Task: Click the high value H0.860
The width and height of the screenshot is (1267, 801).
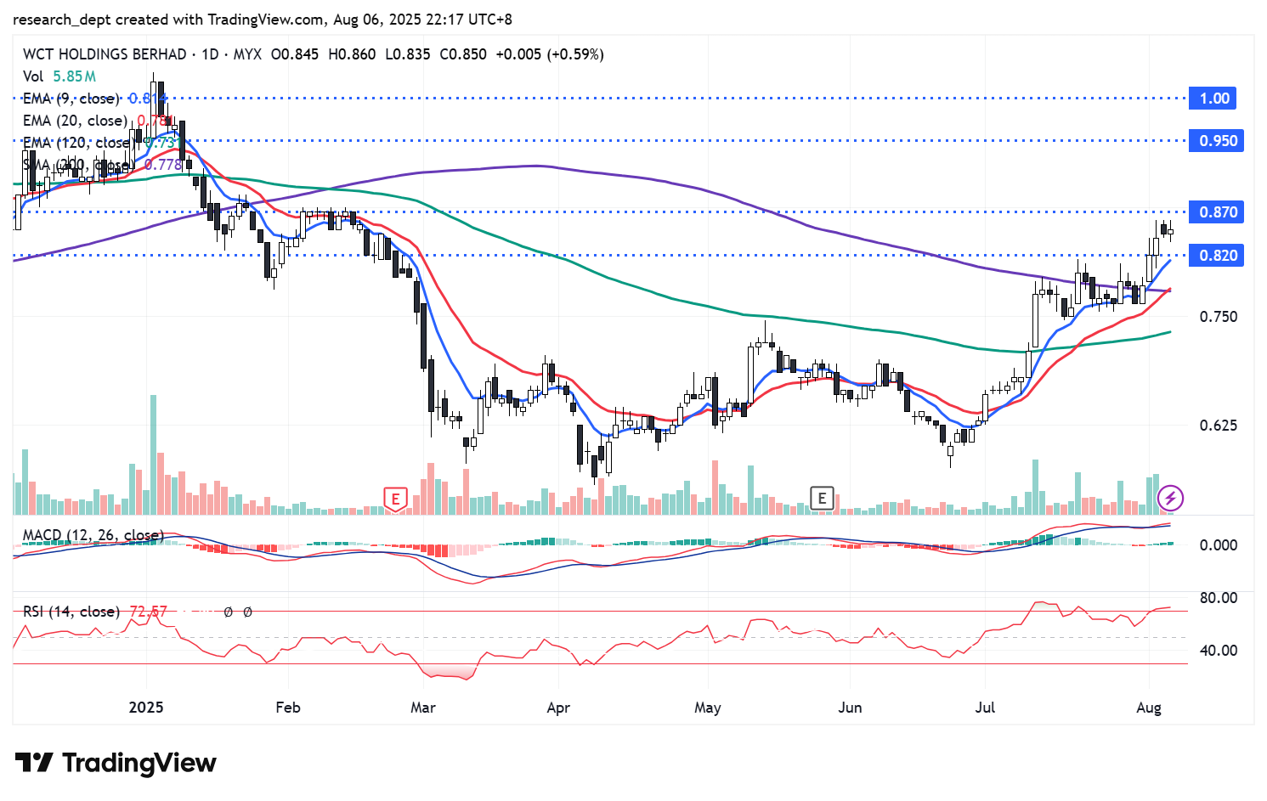Action: (352, 54)
